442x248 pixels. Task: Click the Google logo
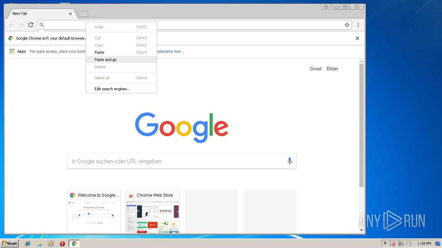coord(182,127)
